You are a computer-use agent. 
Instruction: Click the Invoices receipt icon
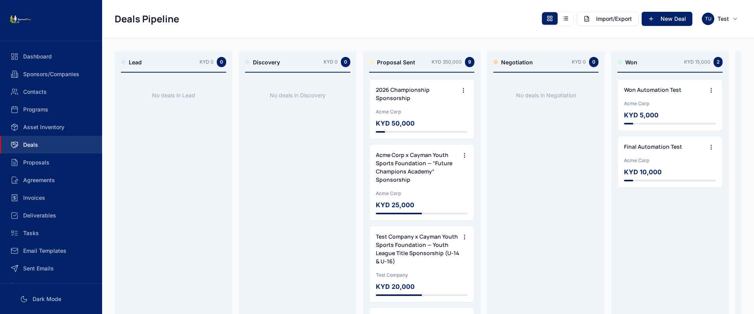15,198
